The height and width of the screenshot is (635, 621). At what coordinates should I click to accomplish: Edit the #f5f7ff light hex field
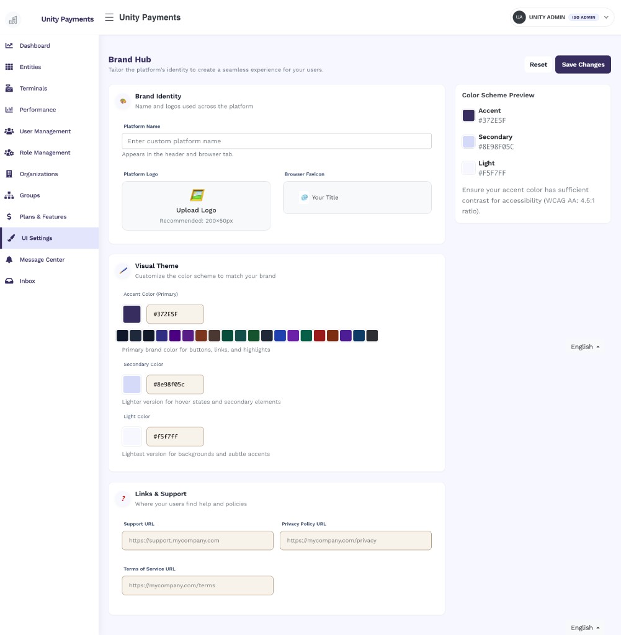pyautogui.click(x=175, y=437)
